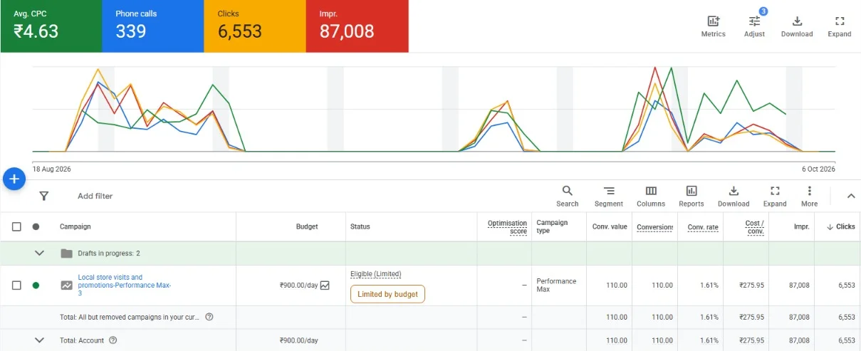
Task: Open the More options menu
Action: click(809, 196)
